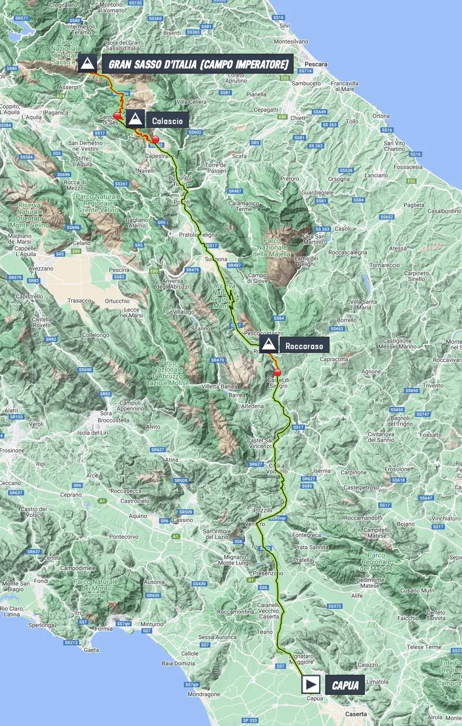The height and width of the screenshot is (726, 462).
Task: Click the Calascio climb mountain icon
Action: [x=135, y=119]
